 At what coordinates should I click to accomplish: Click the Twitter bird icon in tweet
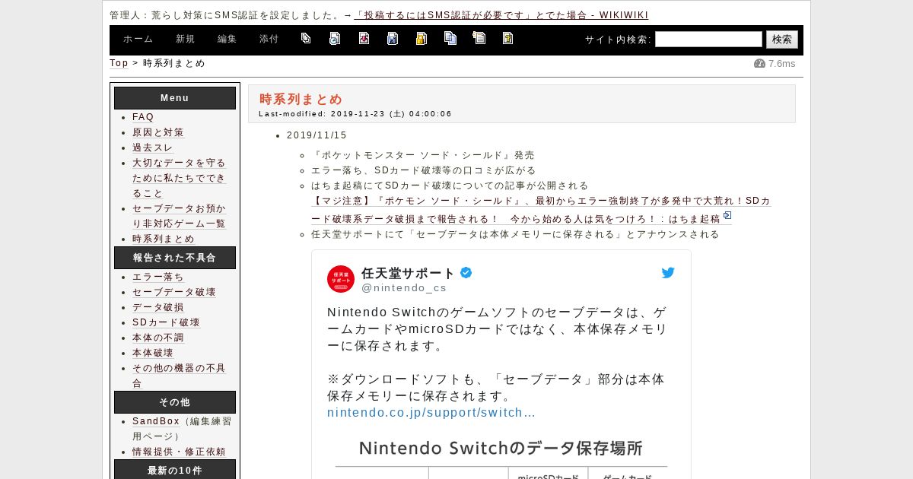[x=668, y=273]
